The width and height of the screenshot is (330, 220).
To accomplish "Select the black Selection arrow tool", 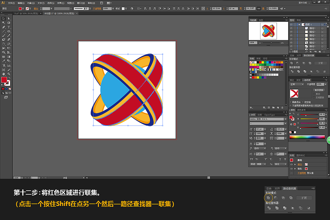I will pos(3,19).
